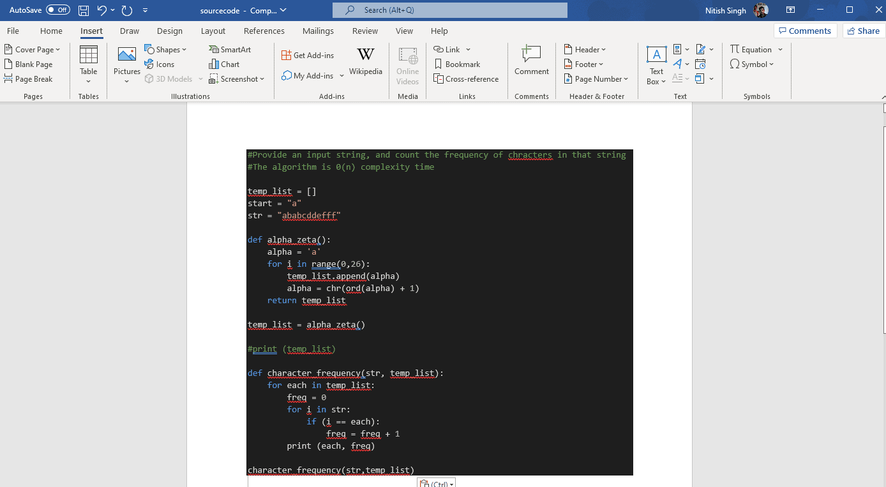Click the Redo icon
The height and width of the screenshot is (487, 886).
pos(126,10)
